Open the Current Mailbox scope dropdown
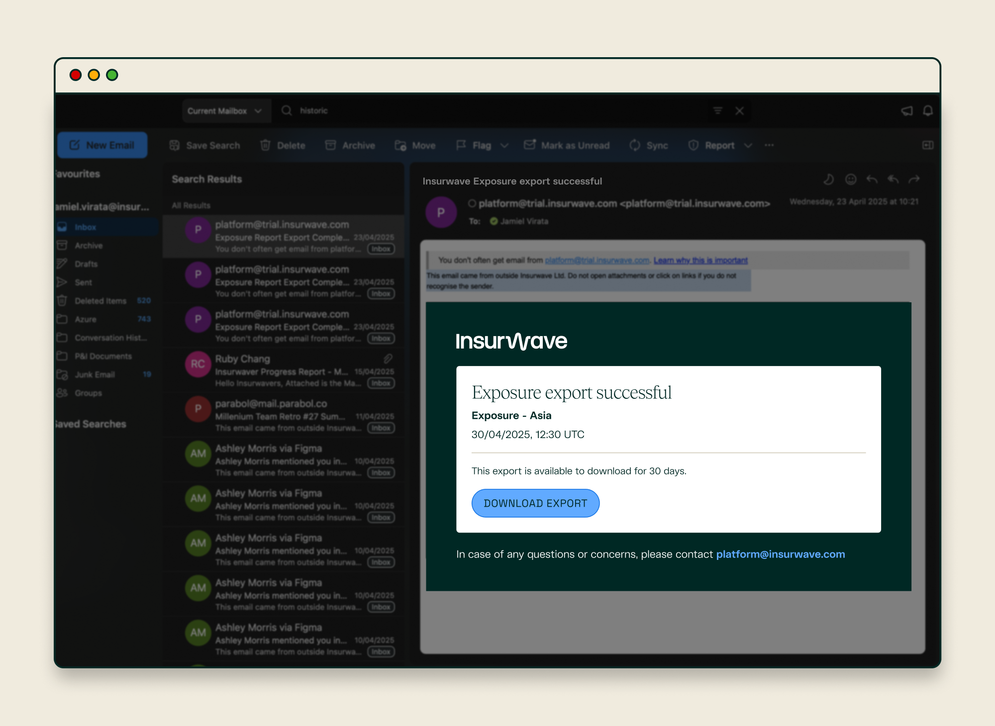This screenshot has height=726, width=995. pyautogui.click(x=226, y=111)
